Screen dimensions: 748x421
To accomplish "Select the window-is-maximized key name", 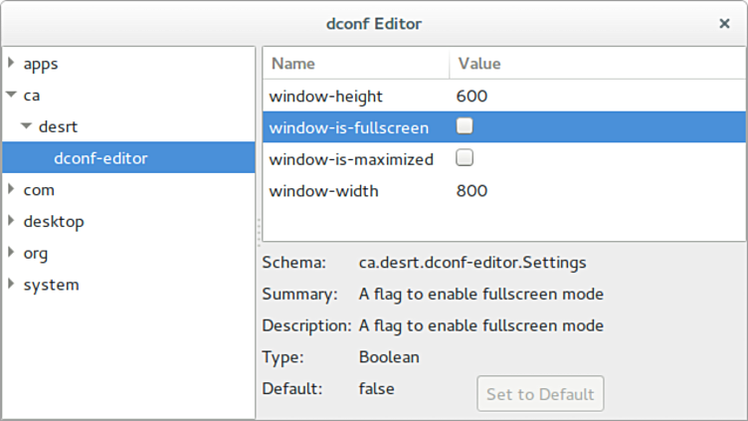I will tap(351, 159).
